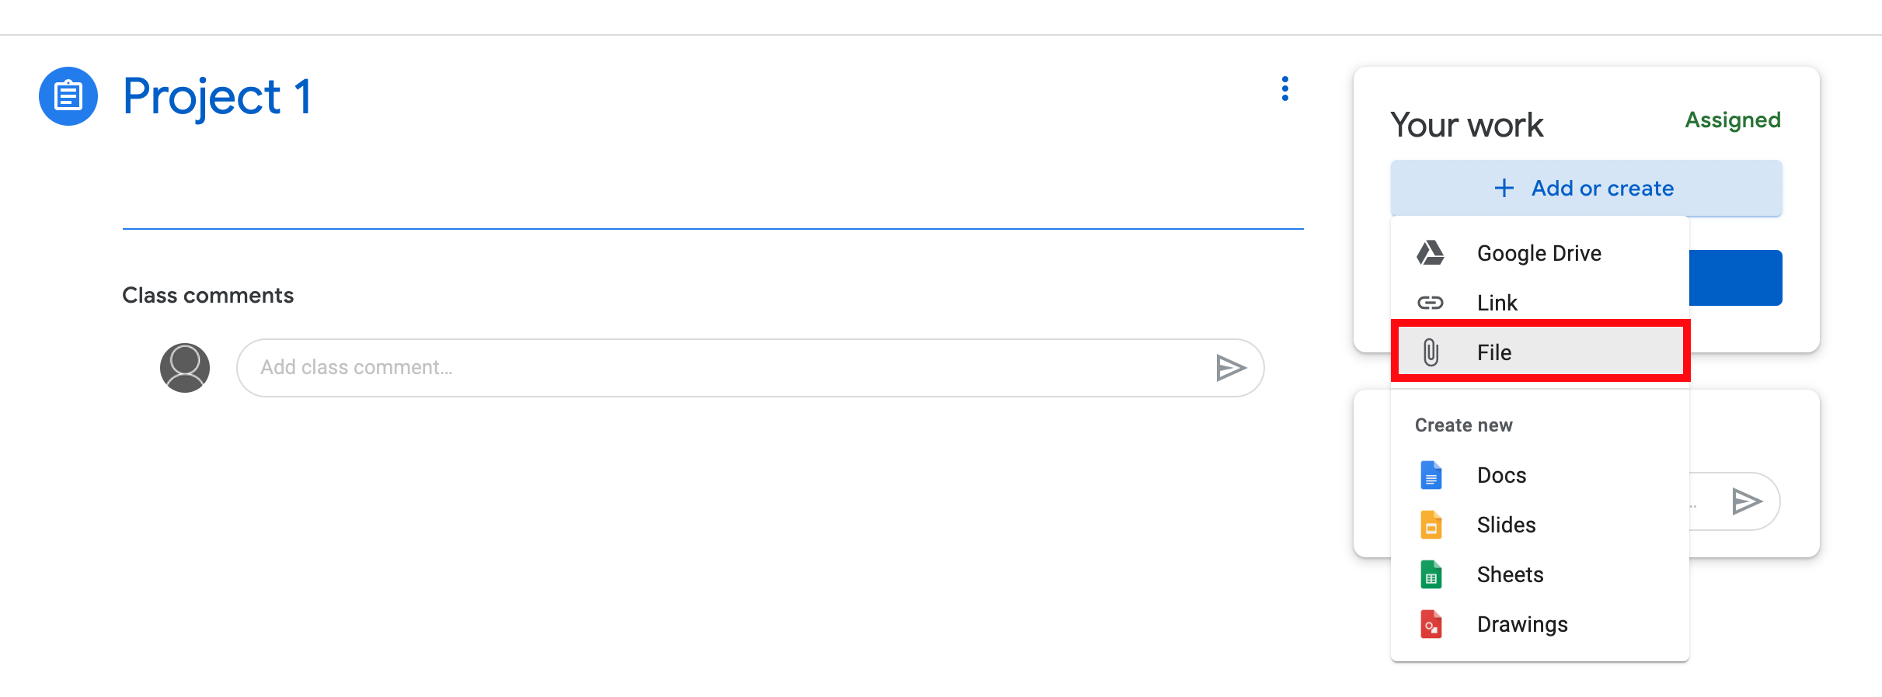Choose Link from the attachment menu
Viewport: 1882px width, 697px height.
click(1497, 303)
